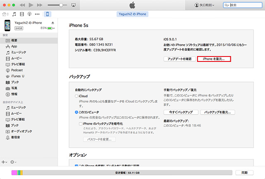Viewport: 265px width, 179px height.
Task: Click the play button
Action: coord(31,5)
